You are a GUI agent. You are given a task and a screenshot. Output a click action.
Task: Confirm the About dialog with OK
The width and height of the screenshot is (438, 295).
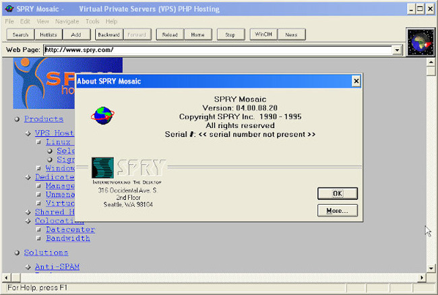338,193
